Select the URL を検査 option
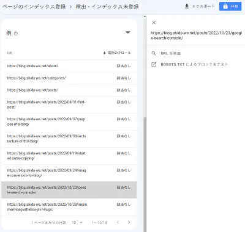245x232 pixels. coord(171,53)
